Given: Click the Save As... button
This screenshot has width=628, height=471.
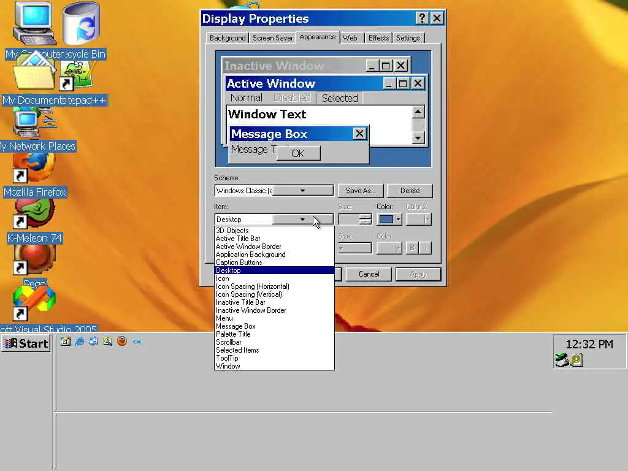Looking at the screenshot, I should coord(361,191).
